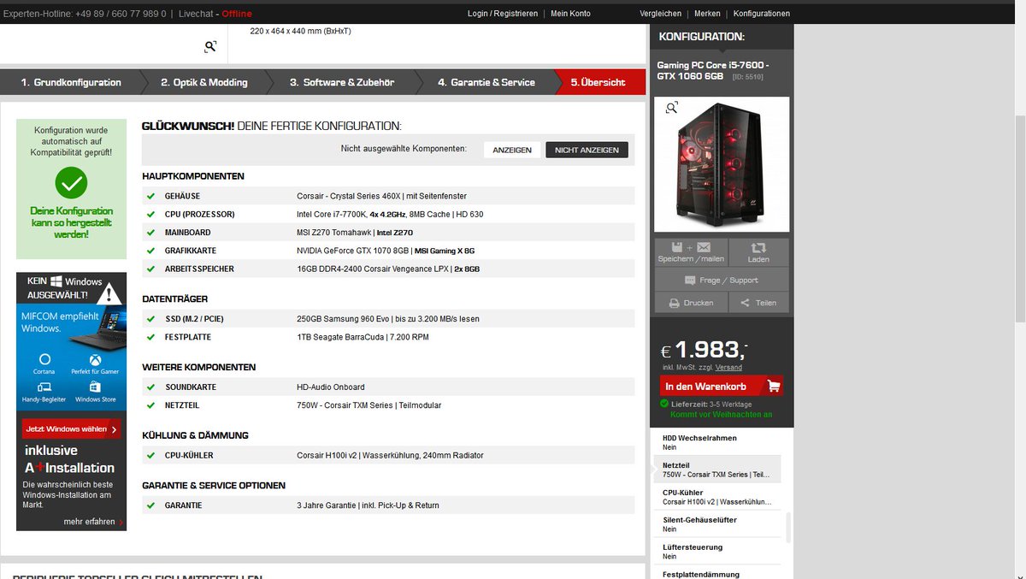Click Jetzt Windows wählen button
This screenshot has width=1026, height=579.
(71, 428)
